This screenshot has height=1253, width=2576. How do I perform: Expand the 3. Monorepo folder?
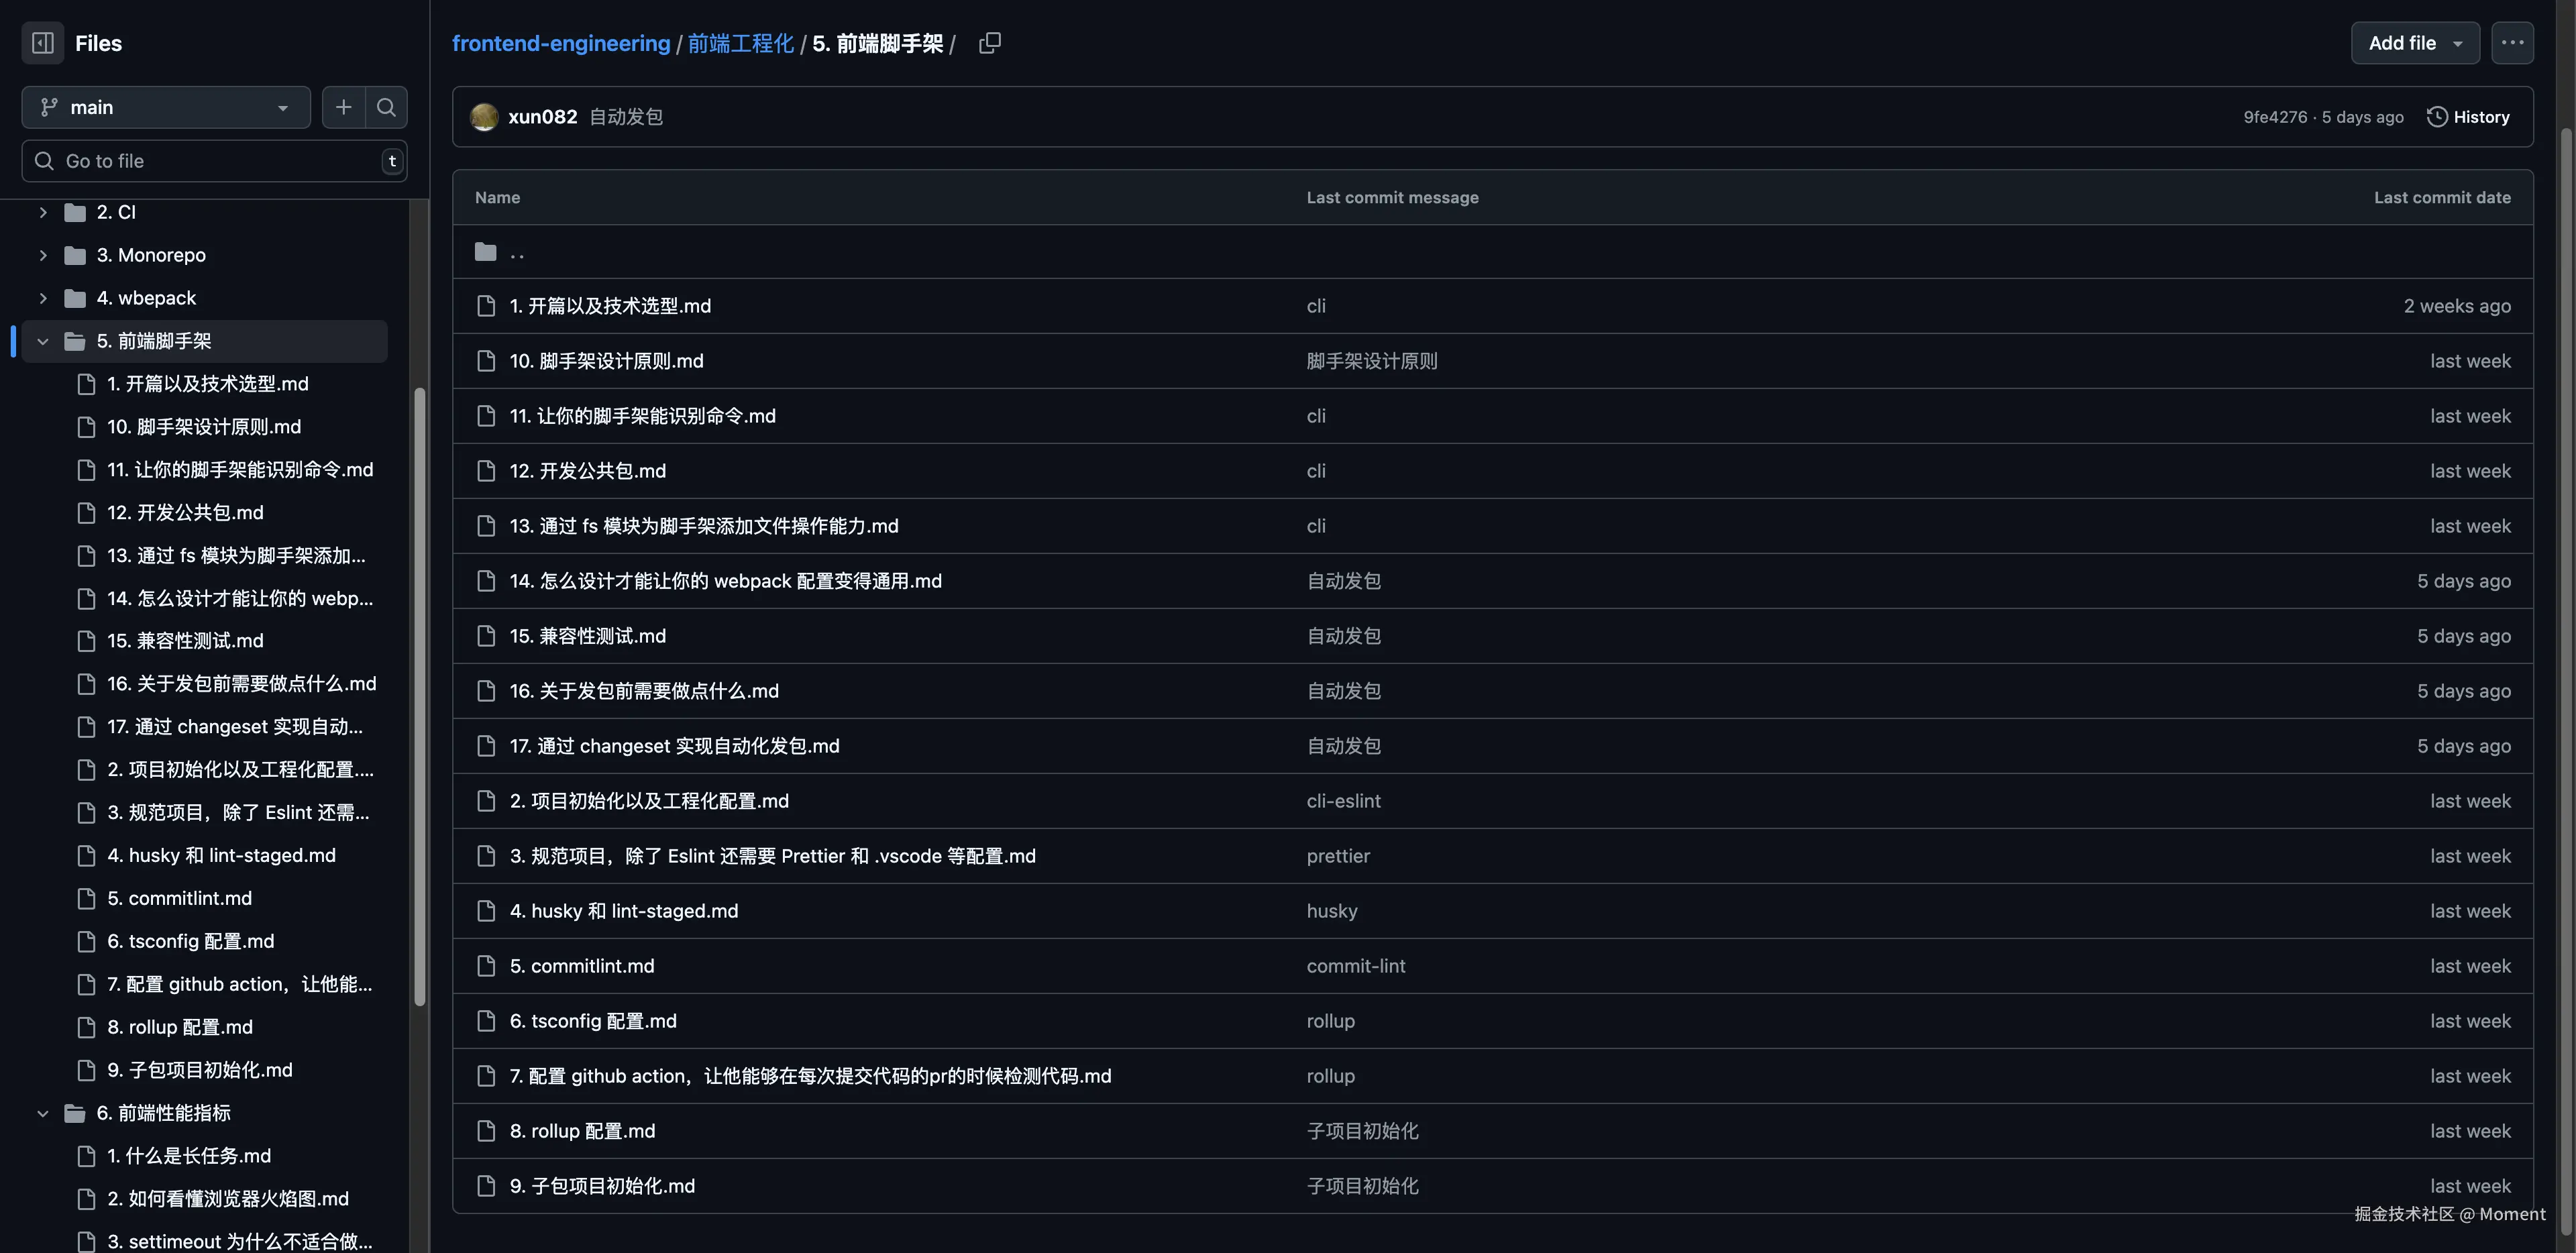point(43,255)
